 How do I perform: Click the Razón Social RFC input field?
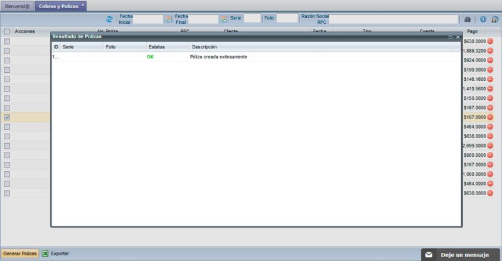coord(394,19)
